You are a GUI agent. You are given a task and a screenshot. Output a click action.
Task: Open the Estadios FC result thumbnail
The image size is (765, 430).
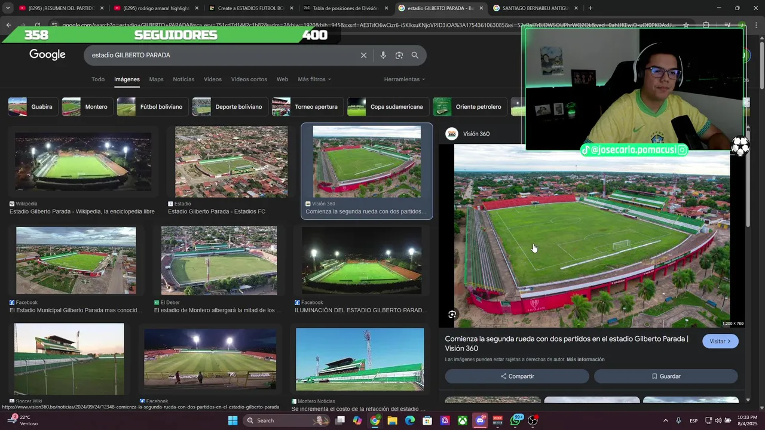(231, 162)
